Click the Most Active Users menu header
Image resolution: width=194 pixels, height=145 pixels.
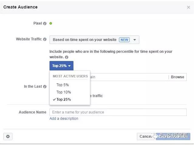70,76
